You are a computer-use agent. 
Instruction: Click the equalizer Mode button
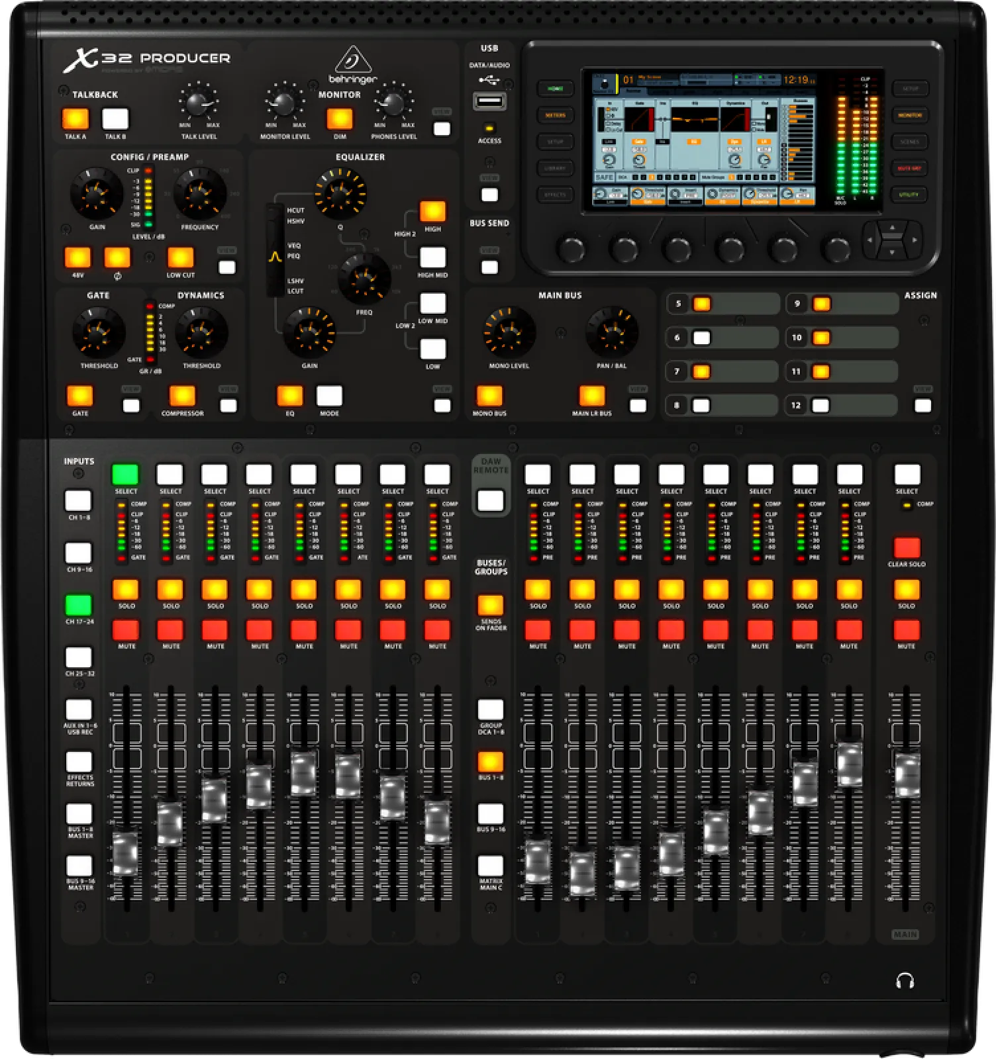(x=329, y=396)
